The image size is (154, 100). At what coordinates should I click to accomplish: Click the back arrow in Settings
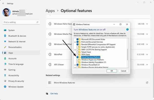3,3
